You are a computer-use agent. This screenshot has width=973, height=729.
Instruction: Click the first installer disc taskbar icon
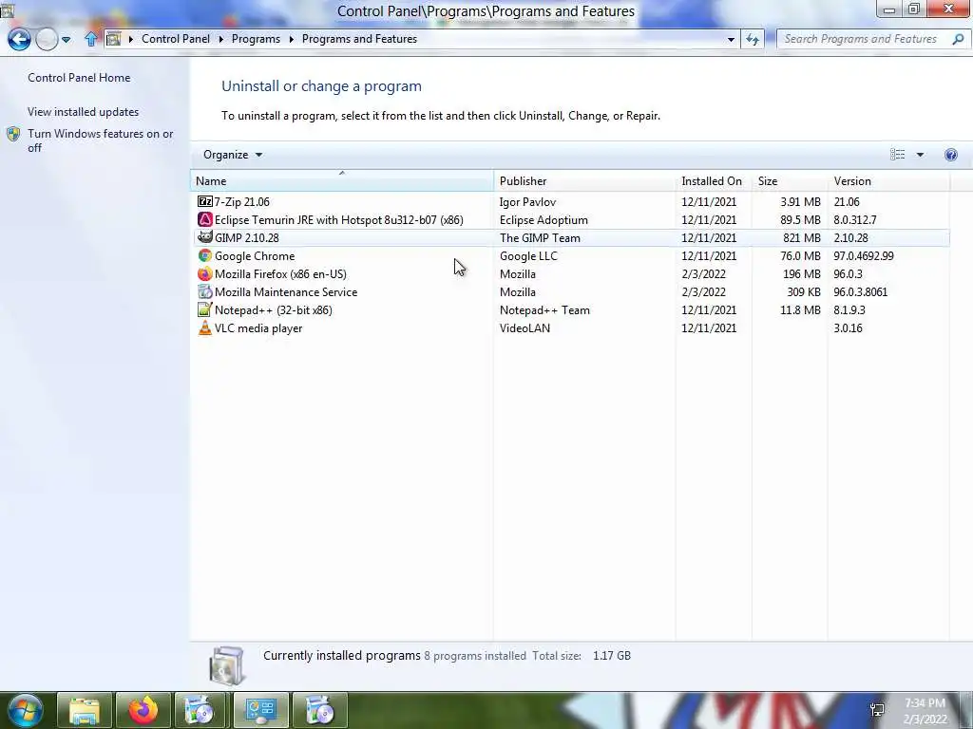coord(201,710)
